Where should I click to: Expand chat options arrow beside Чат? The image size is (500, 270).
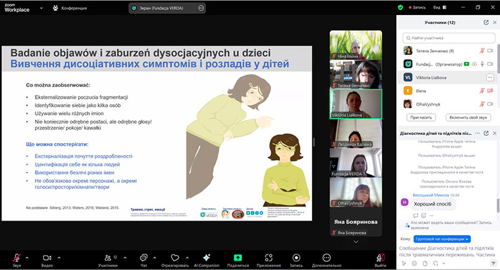(154, 257)
